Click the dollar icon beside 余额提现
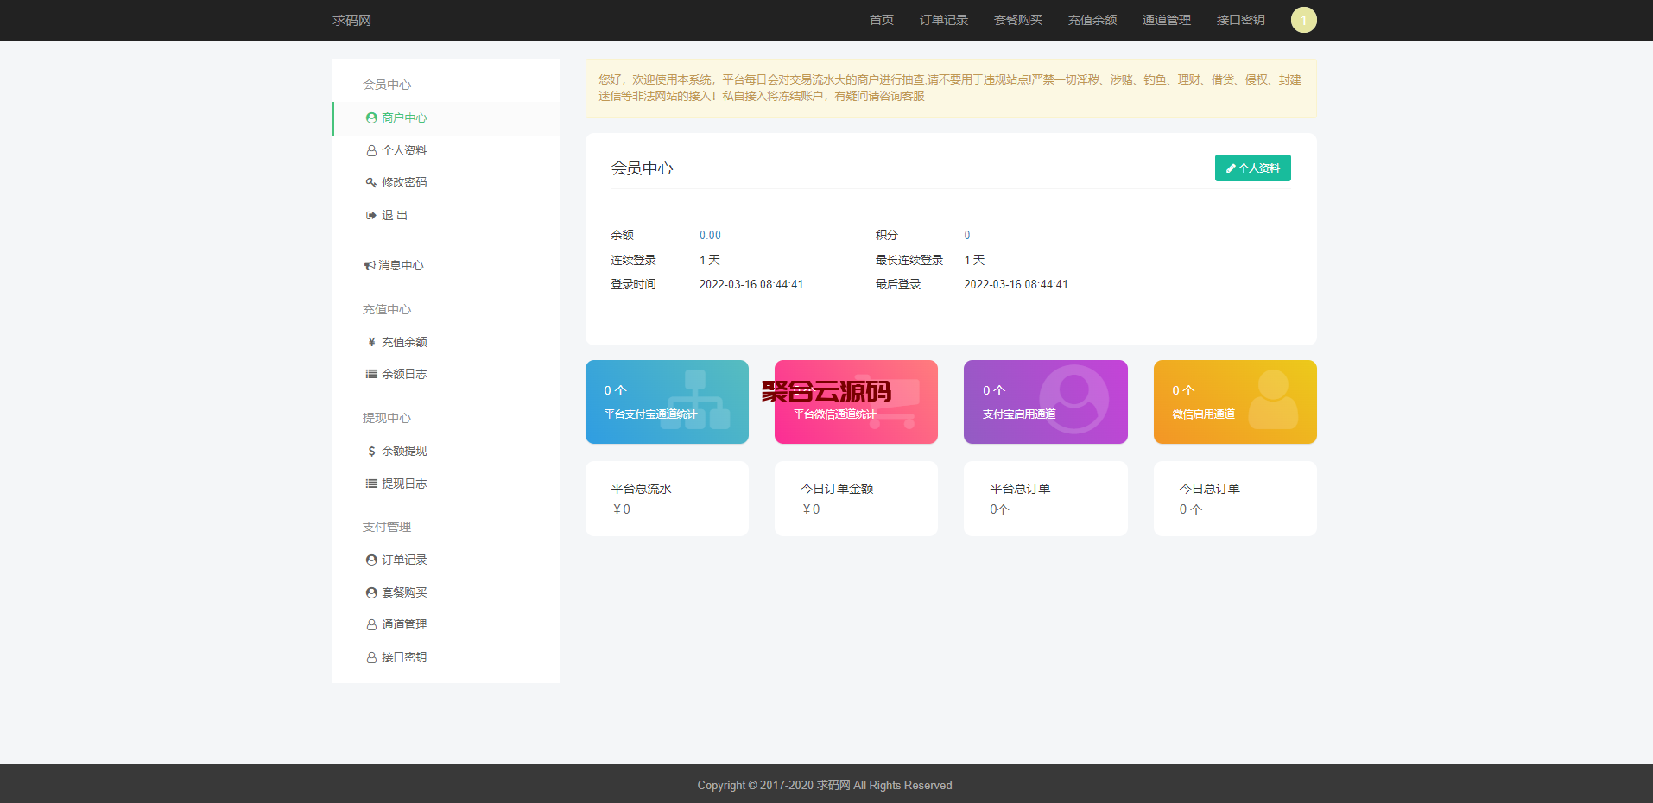The height and width of the screenshot is (803, 1653). click(371, 452)
